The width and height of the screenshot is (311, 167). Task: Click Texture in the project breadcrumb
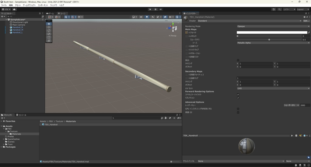tap(59, 121)
